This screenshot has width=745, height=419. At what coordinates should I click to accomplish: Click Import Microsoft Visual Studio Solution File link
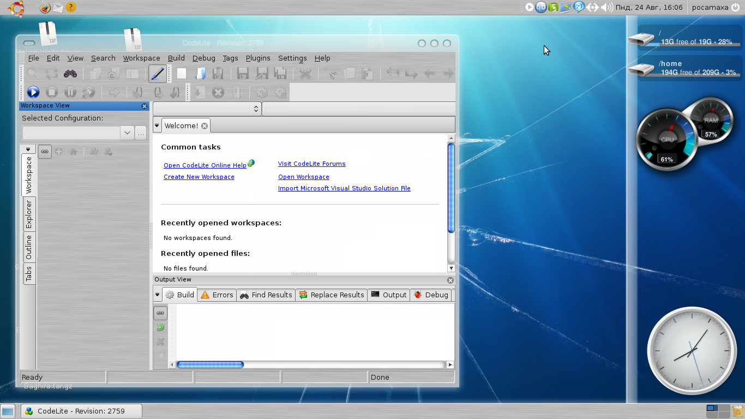(344, 188)
